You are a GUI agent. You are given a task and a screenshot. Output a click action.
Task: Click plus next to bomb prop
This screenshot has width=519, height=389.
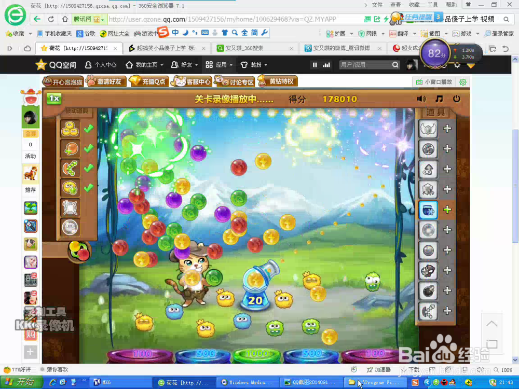447,290
